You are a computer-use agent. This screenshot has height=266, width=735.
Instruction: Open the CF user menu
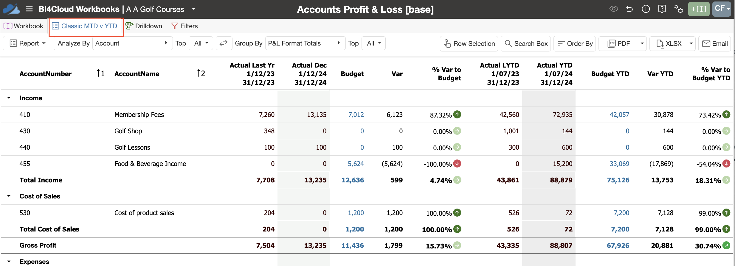(x=722, y=9)
